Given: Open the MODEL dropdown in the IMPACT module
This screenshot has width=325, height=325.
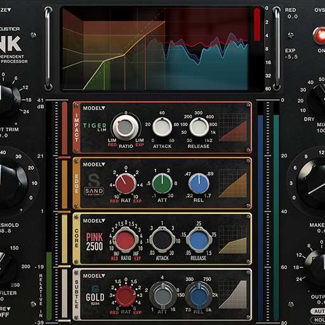Looking at the screenshot, I should pyautogui.click(x=94, y=108).
